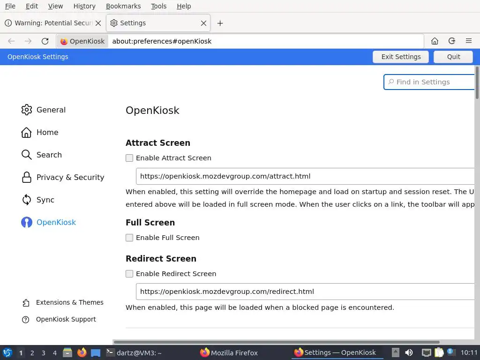The height and width of the screenshot is (360, 480).
Task: Open the File menu
Action: 10,6
